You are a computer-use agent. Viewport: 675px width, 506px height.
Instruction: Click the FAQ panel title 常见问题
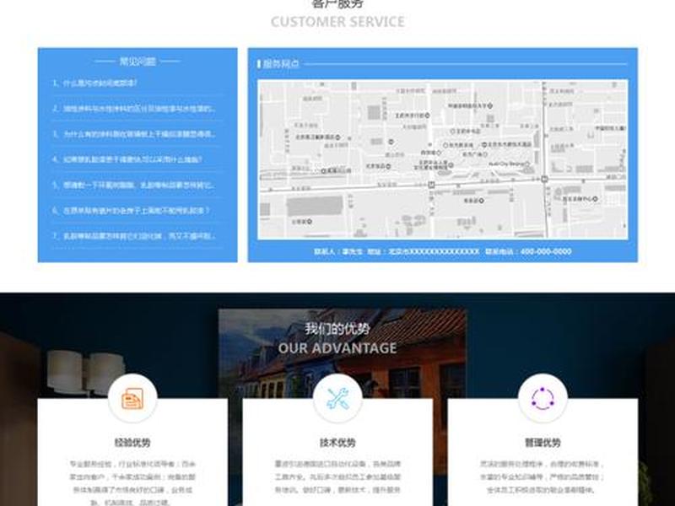tap(138, 62)
